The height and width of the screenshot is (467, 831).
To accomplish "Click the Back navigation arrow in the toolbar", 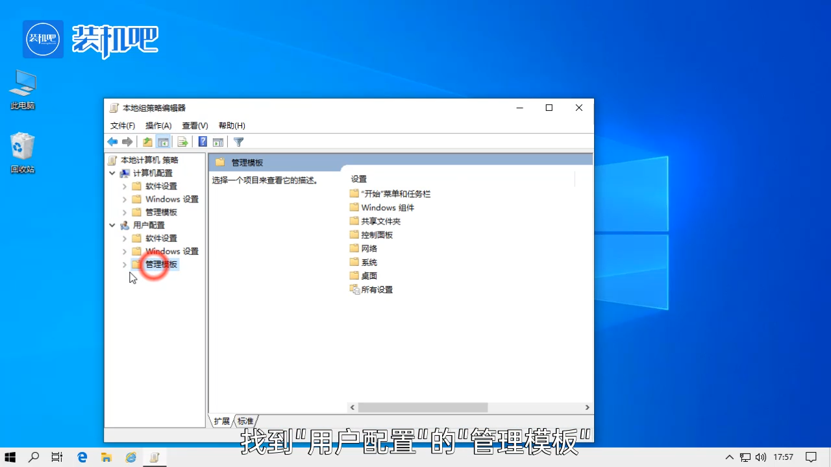I will click(112, 142).
